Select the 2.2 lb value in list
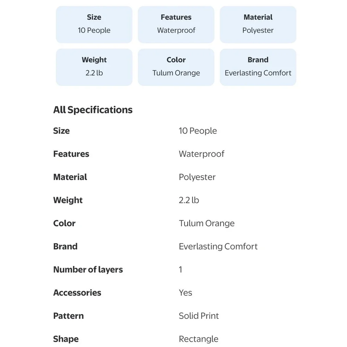 point(189,200)
